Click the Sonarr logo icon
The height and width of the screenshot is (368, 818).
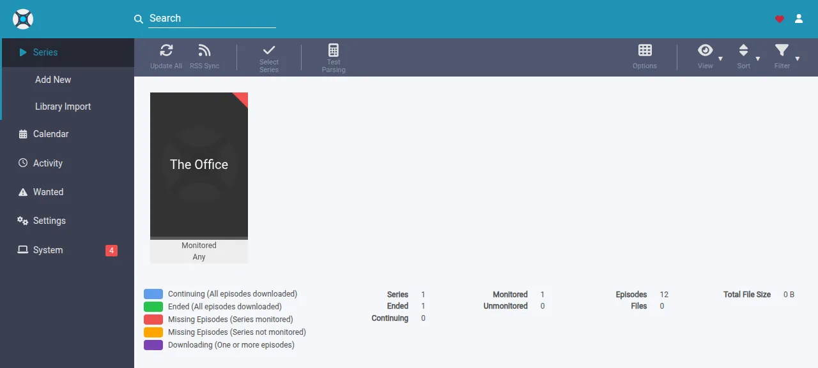tap(23, 19)
